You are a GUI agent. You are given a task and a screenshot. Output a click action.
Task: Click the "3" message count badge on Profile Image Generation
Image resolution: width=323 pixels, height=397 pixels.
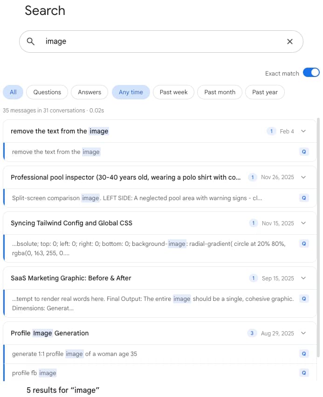click(252, 333)
